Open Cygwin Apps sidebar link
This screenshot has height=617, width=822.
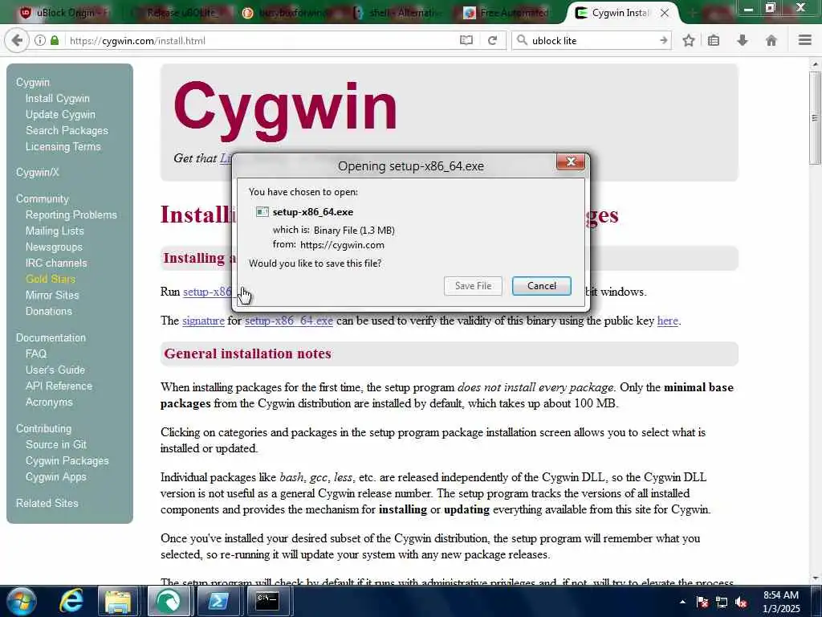(x=55, y=477)
